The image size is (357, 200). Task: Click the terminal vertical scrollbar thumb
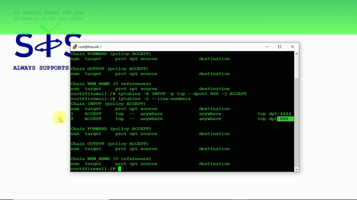(x=296, y=122)
